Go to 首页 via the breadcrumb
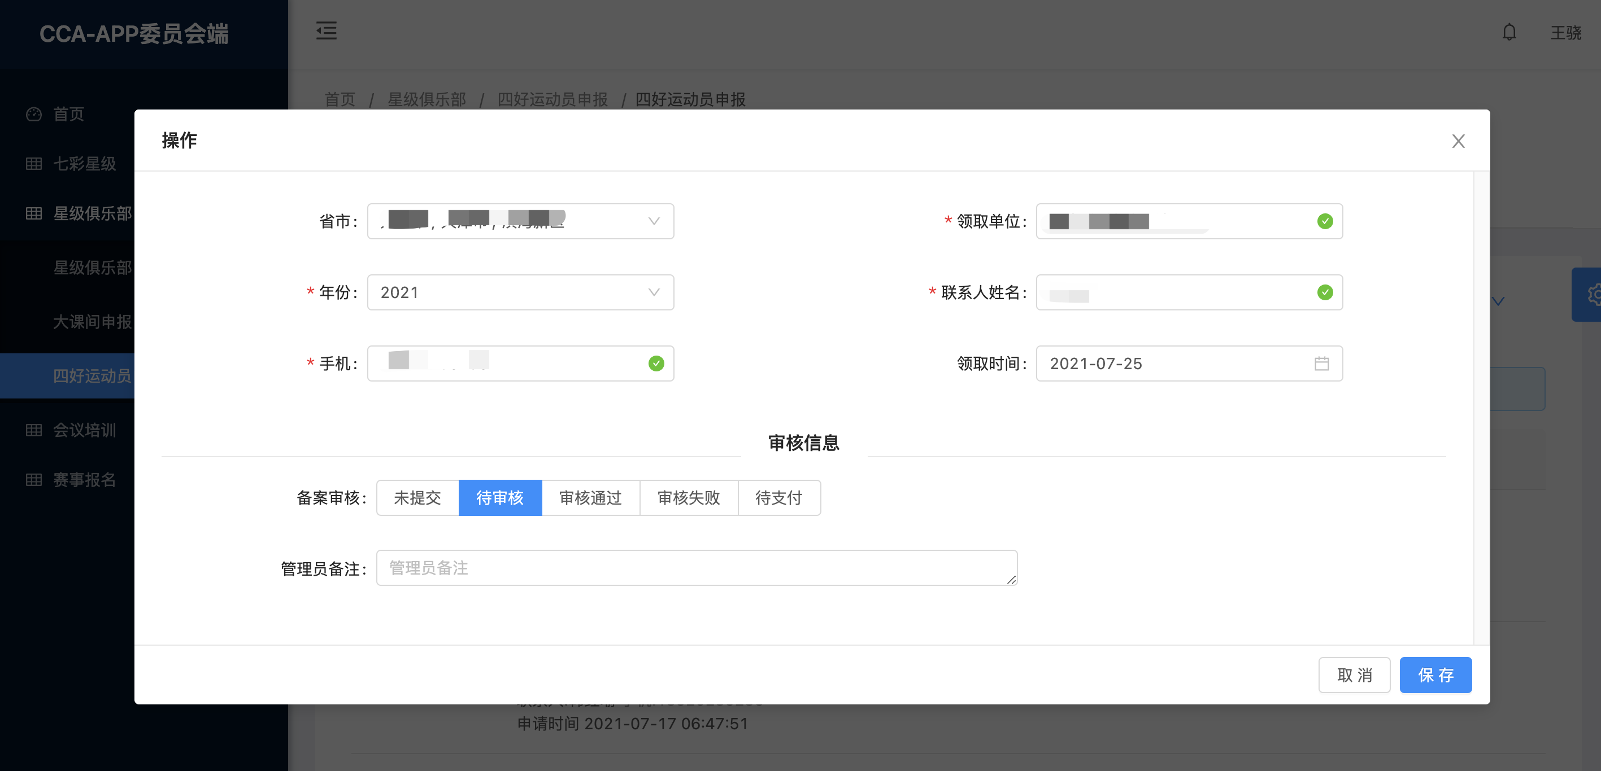The height and width of the screenshot is (771, 1601). (340, 99)
